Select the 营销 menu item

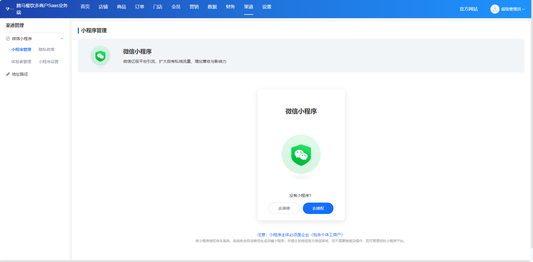[194, 7]
